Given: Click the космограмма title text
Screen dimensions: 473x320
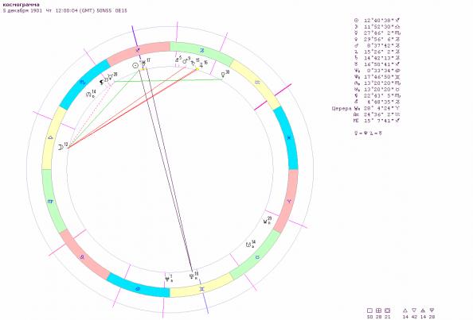Looking at the screenshot, I should point(21,5).
